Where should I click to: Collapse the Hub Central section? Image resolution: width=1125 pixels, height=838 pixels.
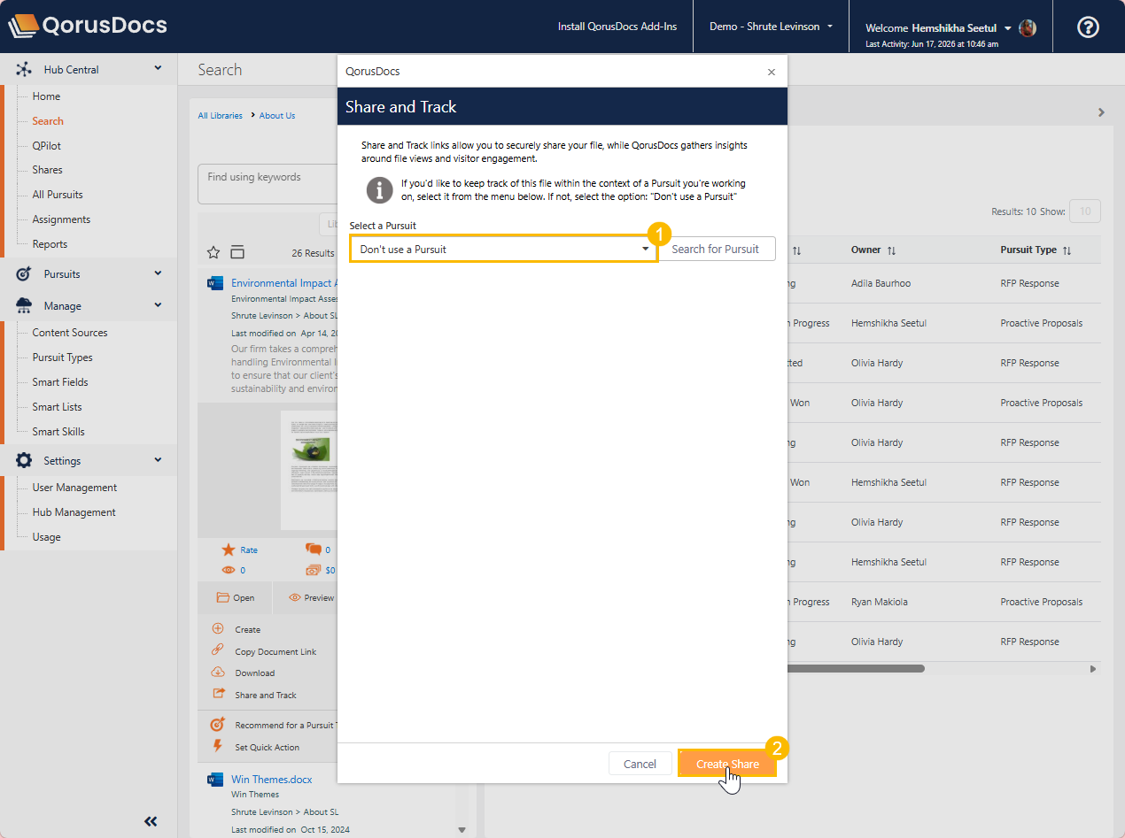(x=158, y=68)
